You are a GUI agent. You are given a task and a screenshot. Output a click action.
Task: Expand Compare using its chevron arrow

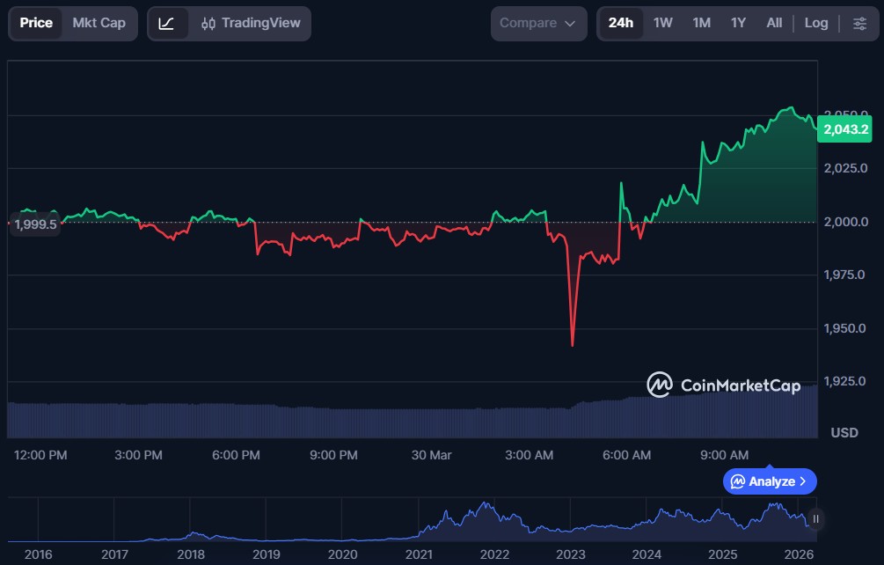pyautogui.click(x=570, y=24)
